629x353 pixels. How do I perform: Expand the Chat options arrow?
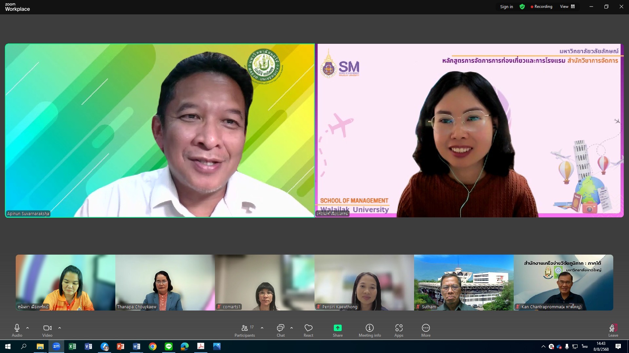[292, 328]
